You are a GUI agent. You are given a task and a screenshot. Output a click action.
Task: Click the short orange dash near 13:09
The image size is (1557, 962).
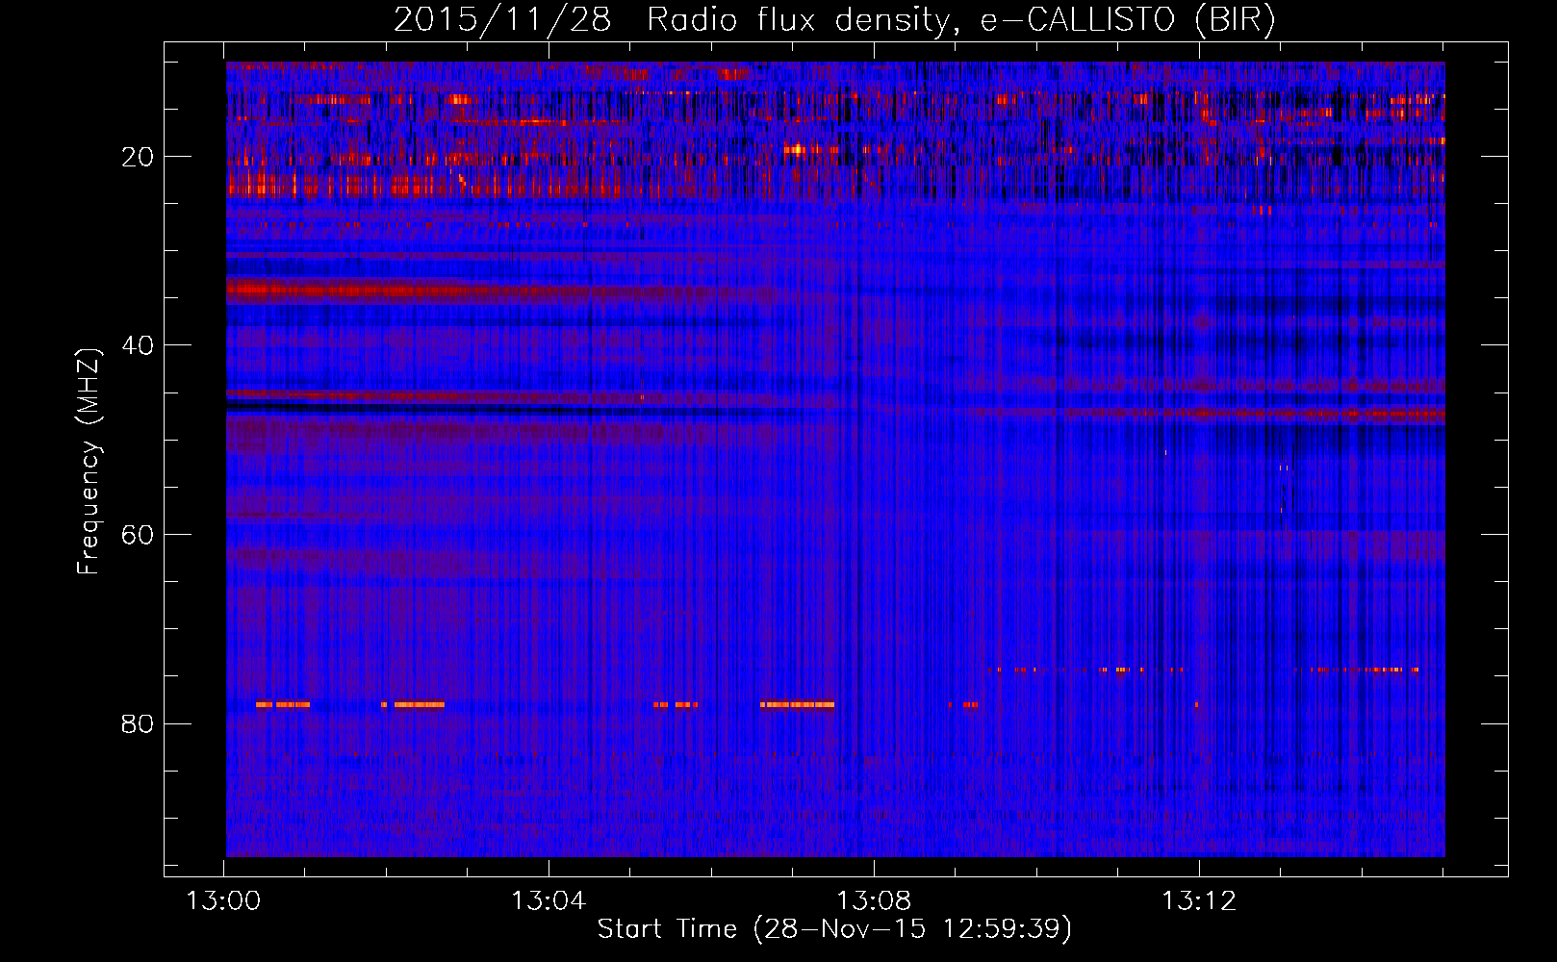[968, 705]
